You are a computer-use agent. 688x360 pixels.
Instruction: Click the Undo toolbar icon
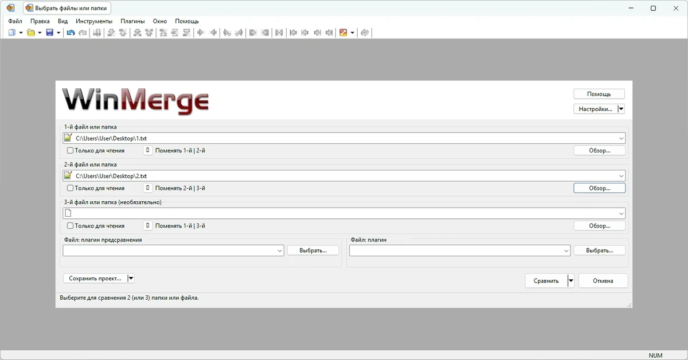pyautogui.click(x=71, y=33)
